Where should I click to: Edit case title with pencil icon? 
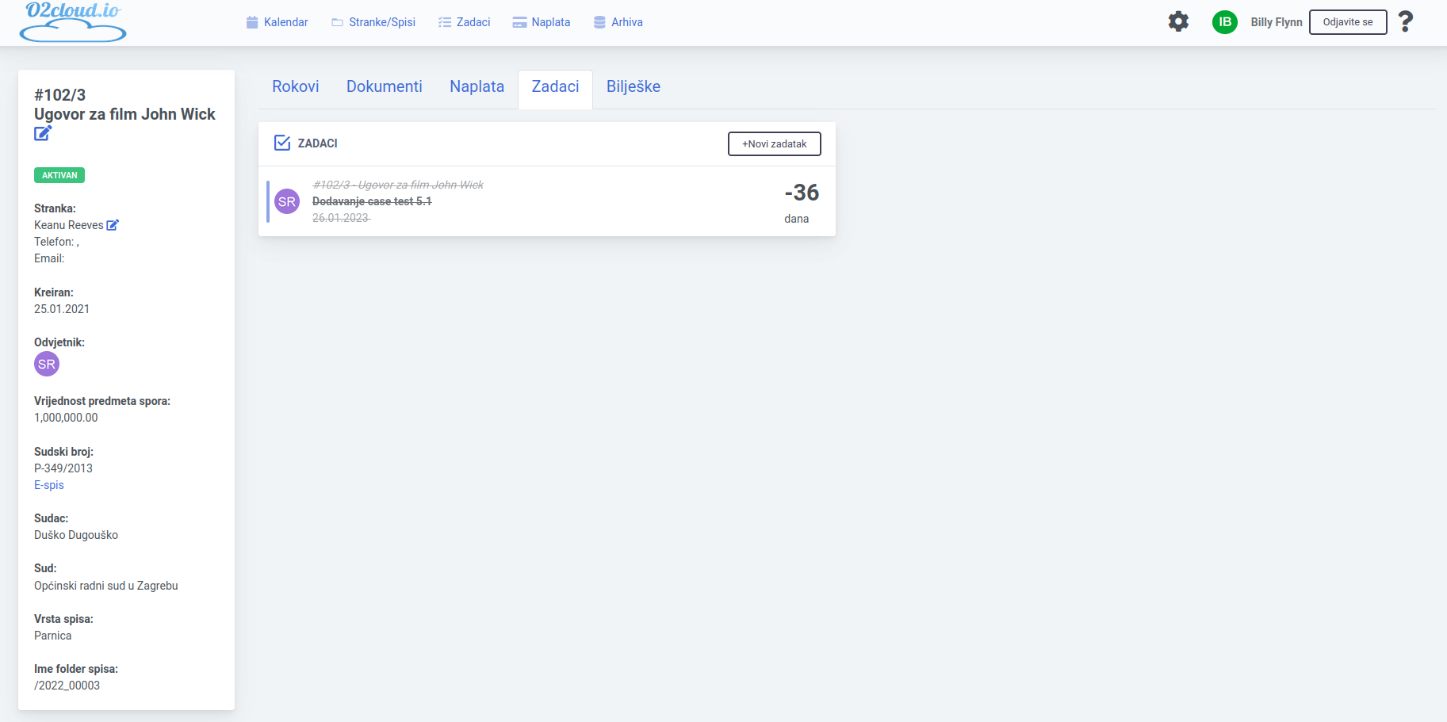(43, 133)
